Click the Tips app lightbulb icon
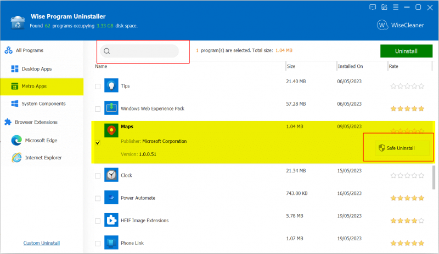The width and height of the screenshot is (439, 254). tap(111, 85)
